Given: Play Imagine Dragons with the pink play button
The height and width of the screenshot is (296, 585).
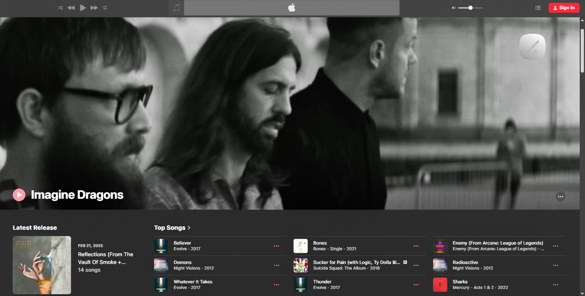Looking at the screenshot, I should click(19, 195).
